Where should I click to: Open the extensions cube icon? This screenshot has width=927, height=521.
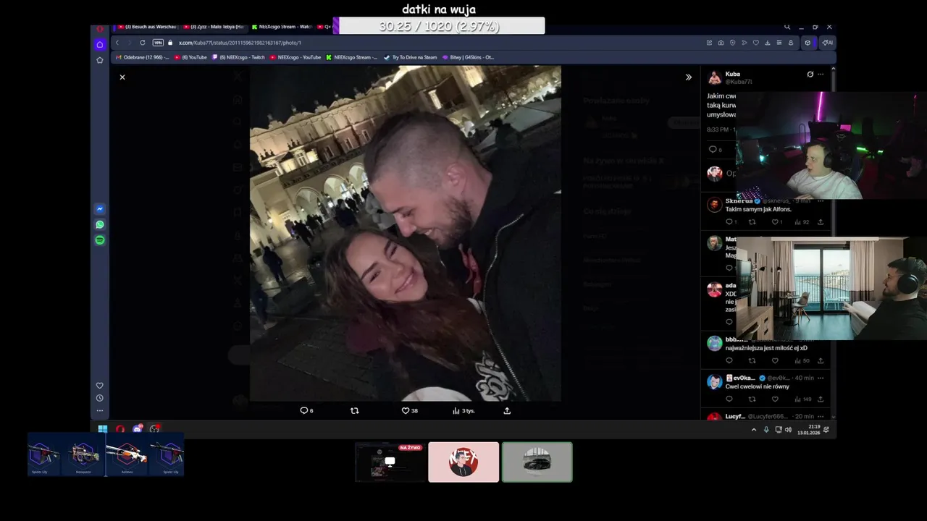[x=808, y=43]
